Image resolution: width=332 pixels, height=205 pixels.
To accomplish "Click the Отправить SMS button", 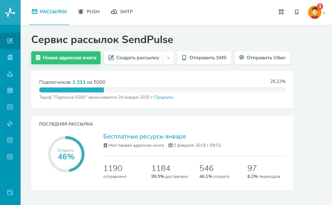I will point(204,58).
